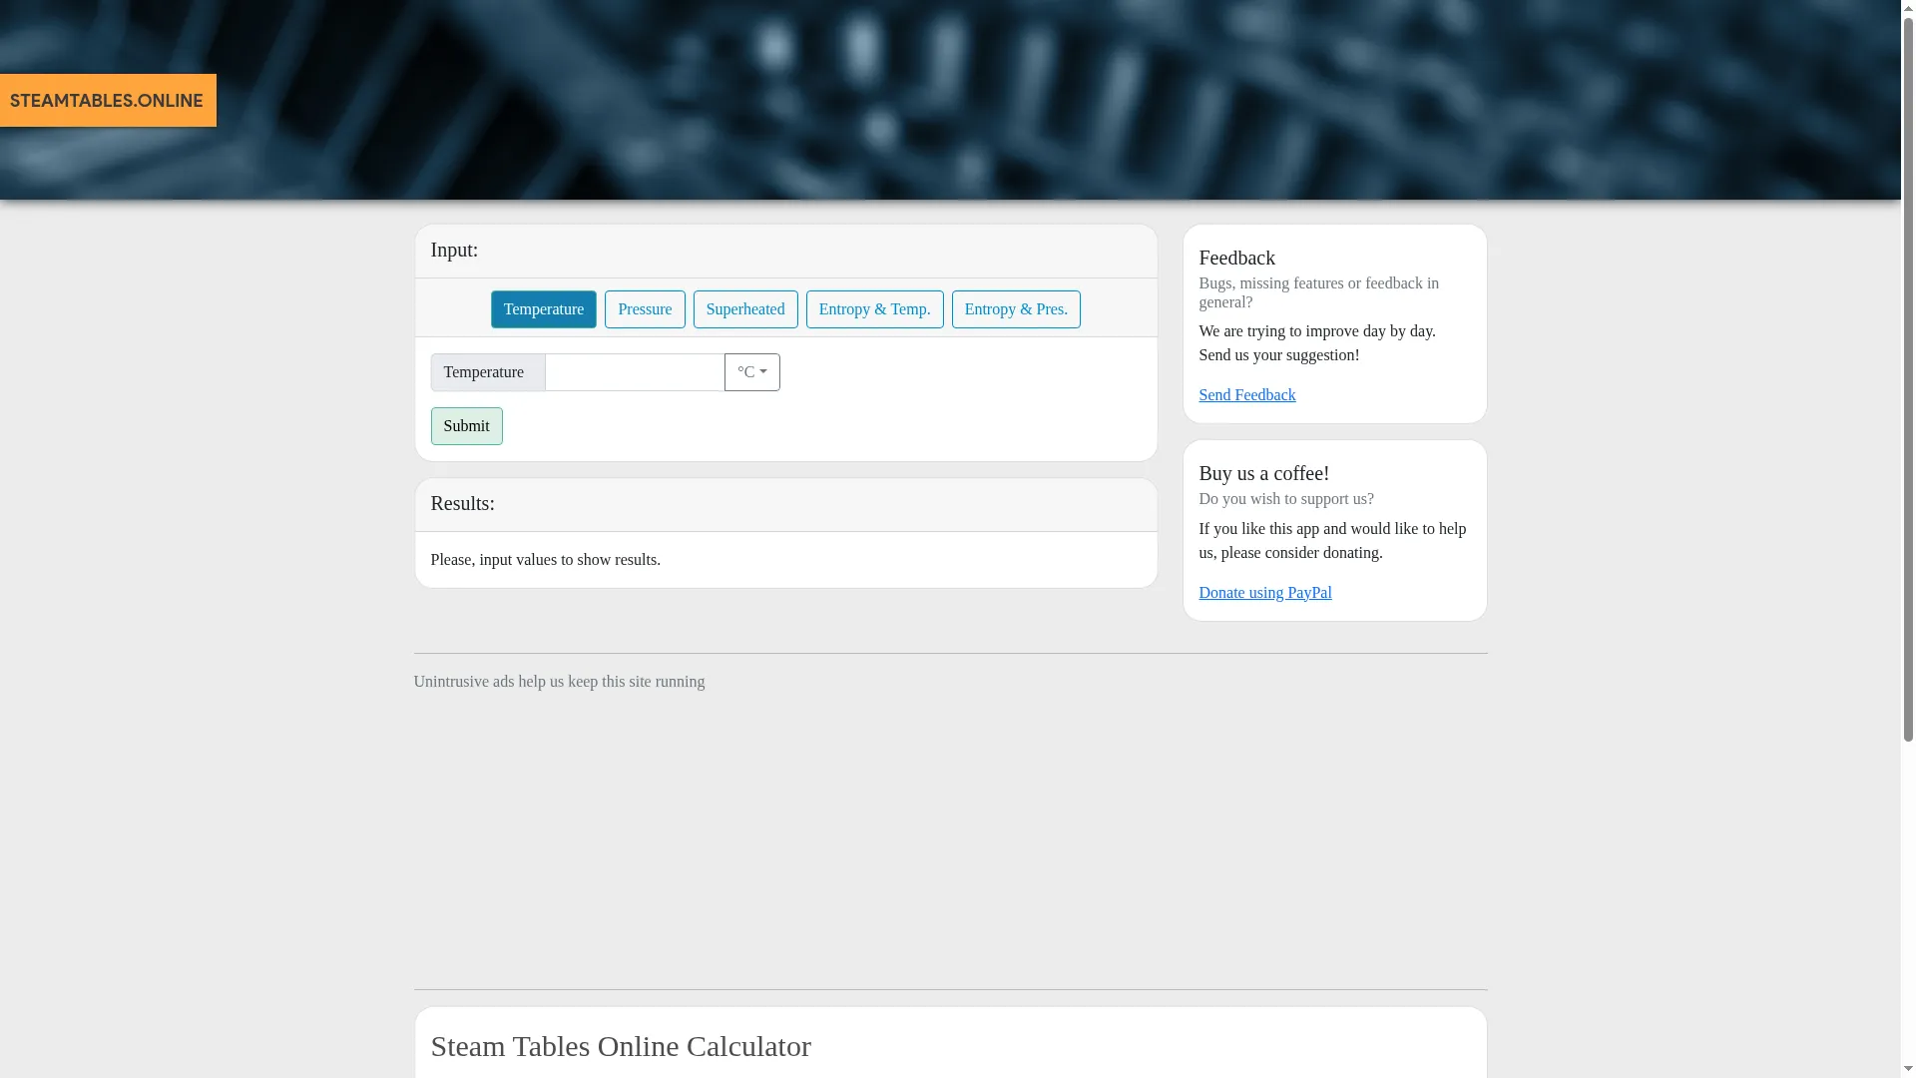
Task: Focus the Temperature value input field
Action: point(635,372)
